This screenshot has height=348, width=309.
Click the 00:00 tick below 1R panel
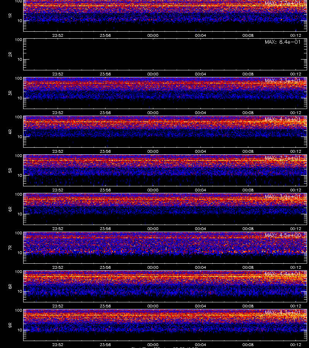tap(153, 35)
